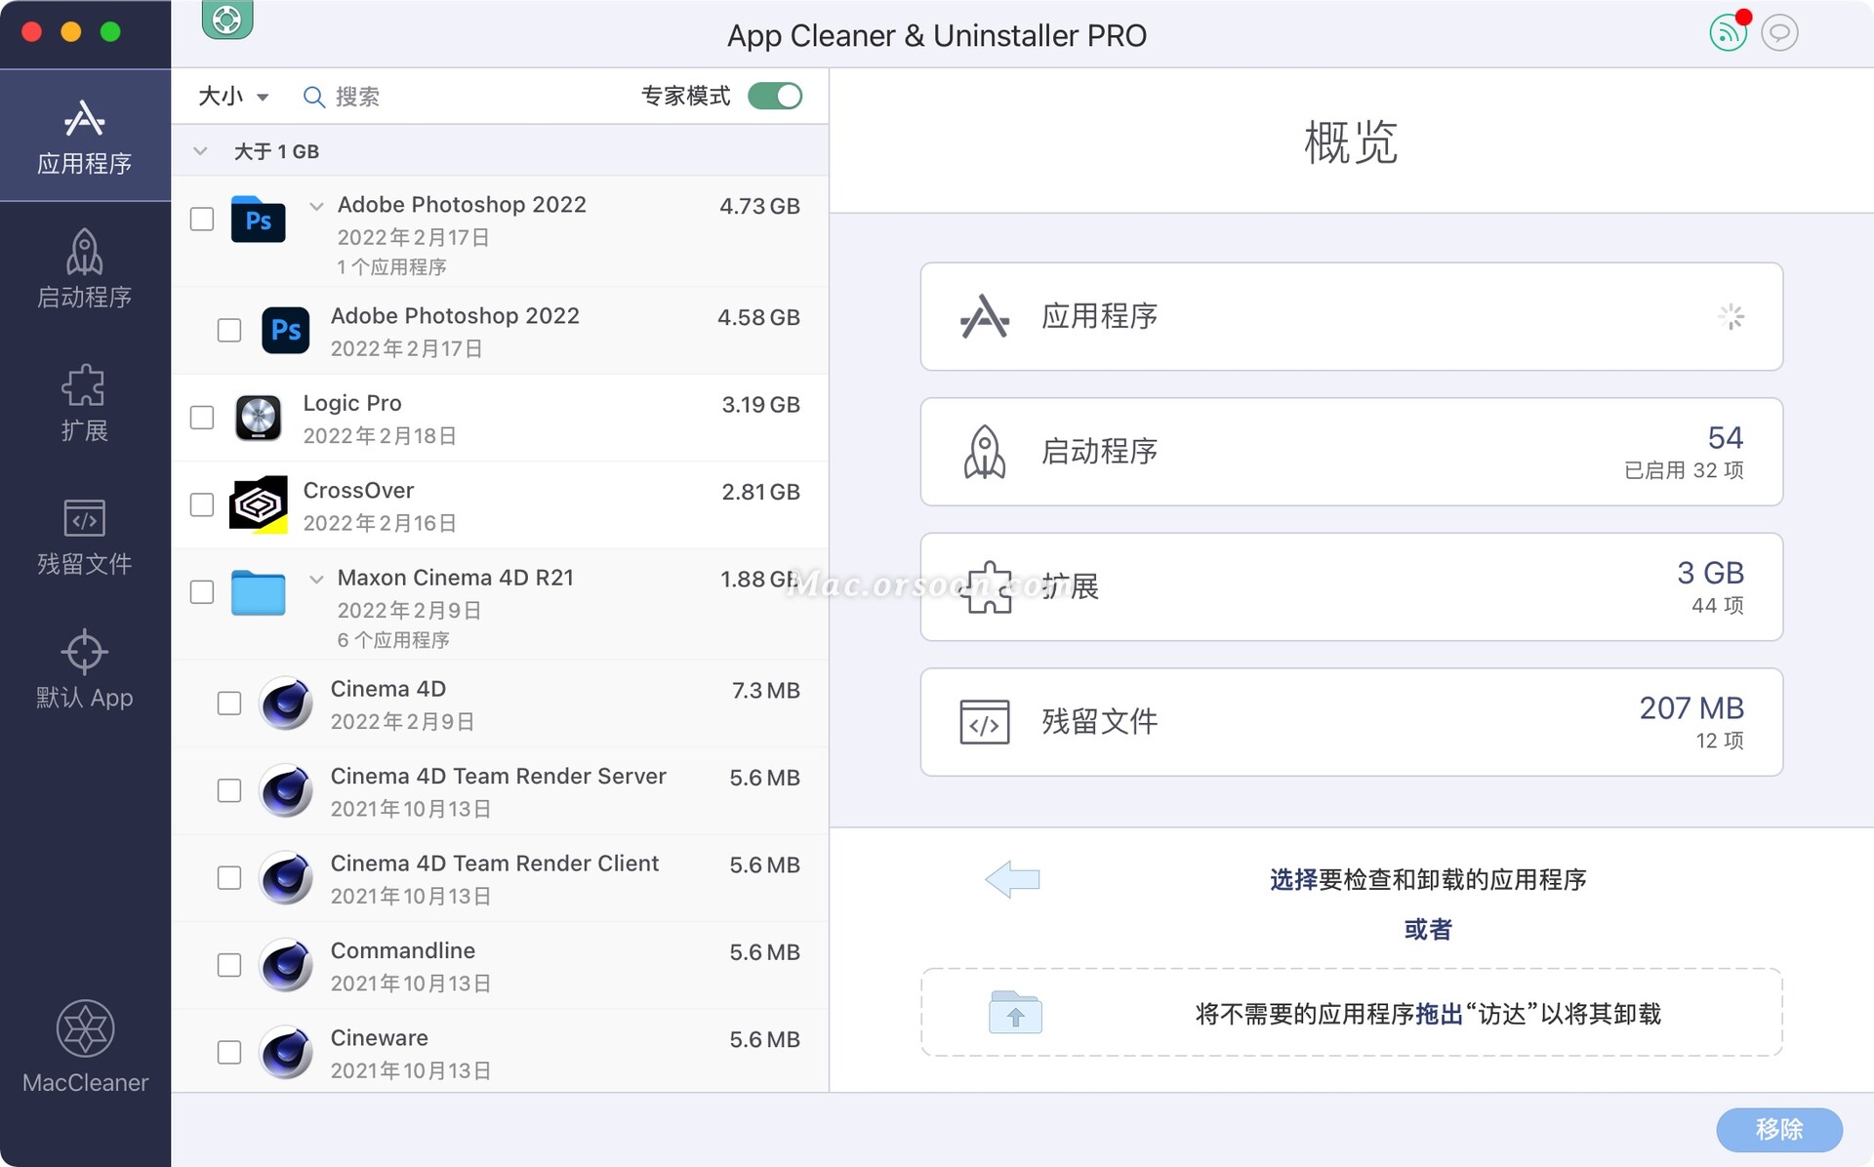Disable the 专家模式 toggle
This screenshot has height=1167, width=1874.
(x=775, y=96)
